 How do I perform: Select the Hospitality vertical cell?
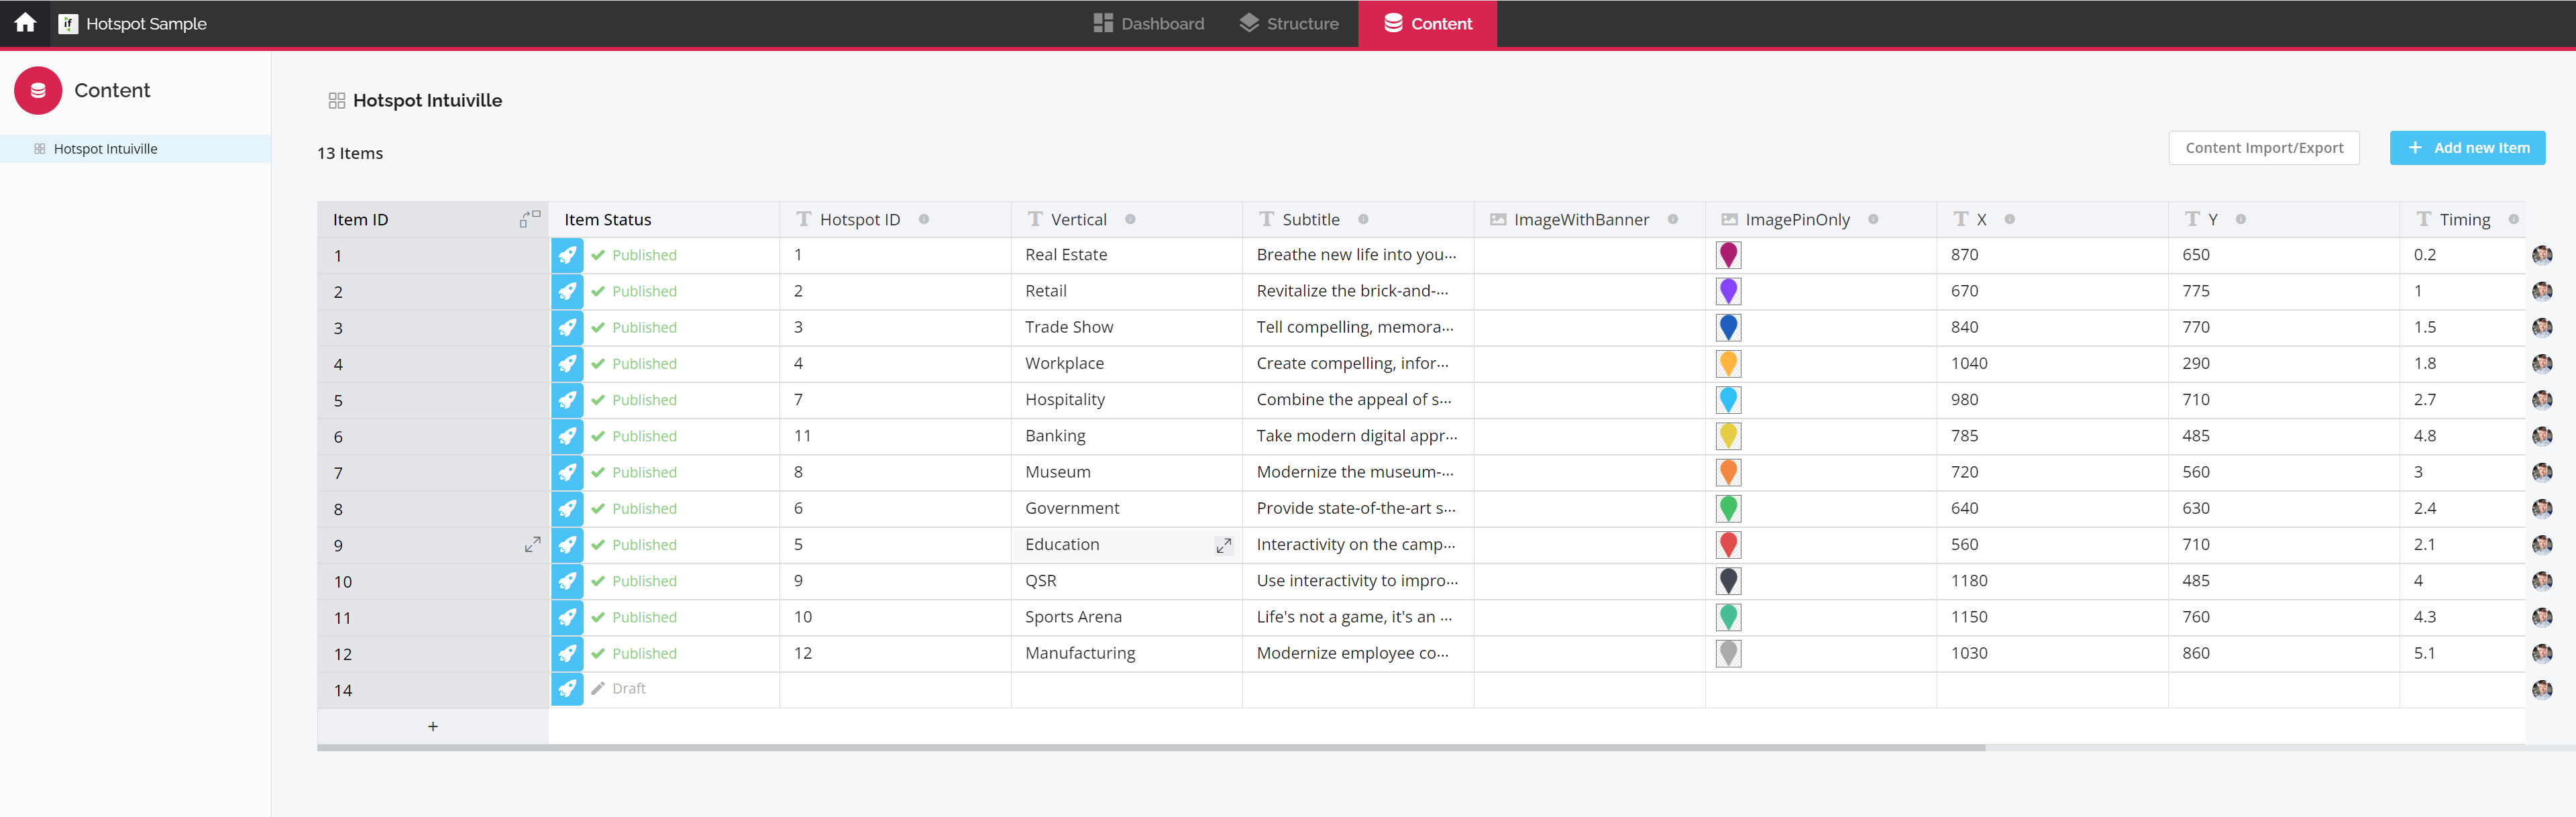coord(1127,399)
